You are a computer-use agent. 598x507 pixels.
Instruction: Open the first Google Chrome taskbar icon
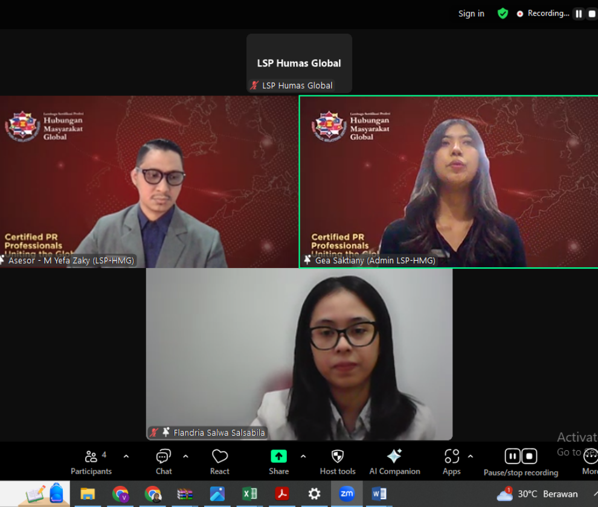[121, 494]
